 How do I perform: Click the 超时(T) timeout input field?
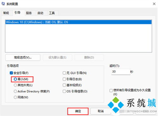click(x=121, y=72)
